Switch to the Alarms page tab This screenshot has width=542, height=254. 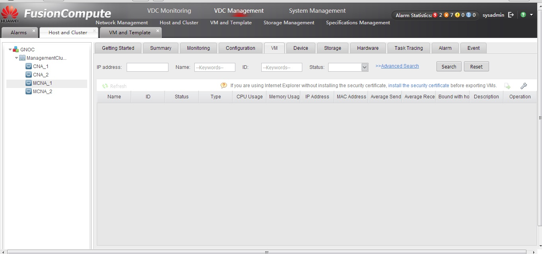(19, 33)
